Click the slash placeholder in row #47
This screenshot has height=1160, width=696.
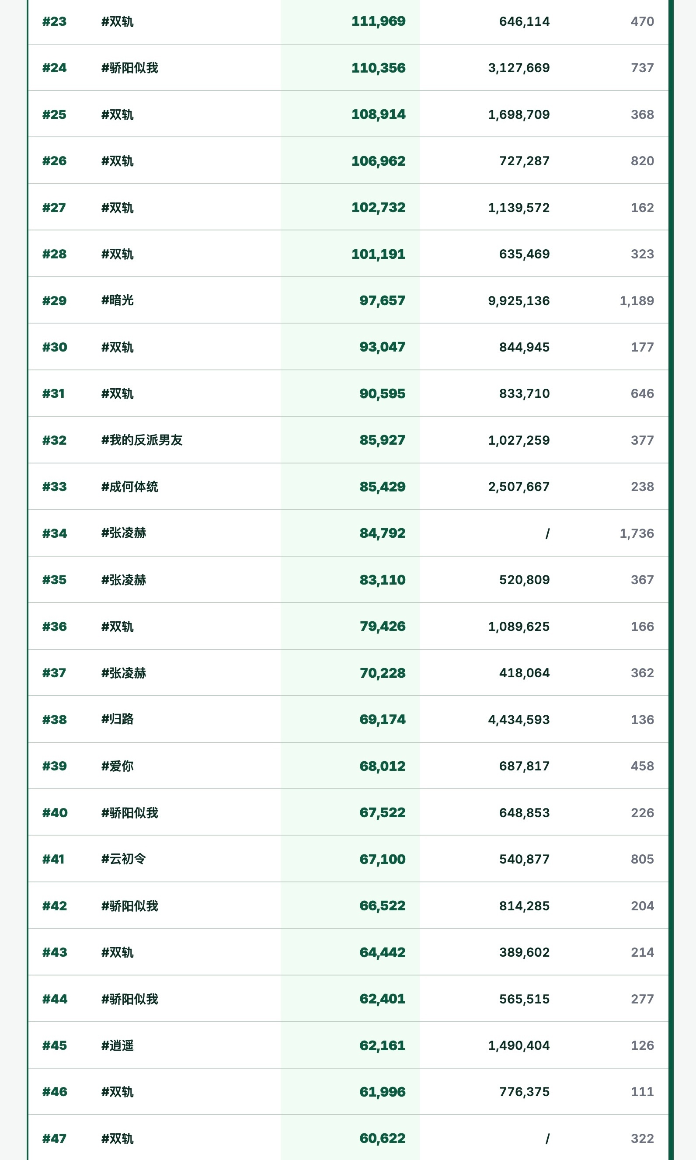point(547,1139)
